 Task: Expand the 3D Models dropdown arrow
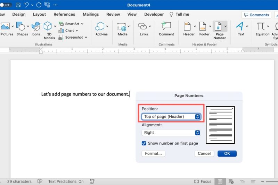click(x=55, y=26)
